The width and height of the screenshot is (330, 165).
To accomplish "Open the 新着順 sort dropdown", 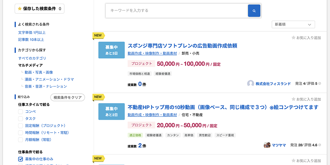I will click(x=293, y=24).
